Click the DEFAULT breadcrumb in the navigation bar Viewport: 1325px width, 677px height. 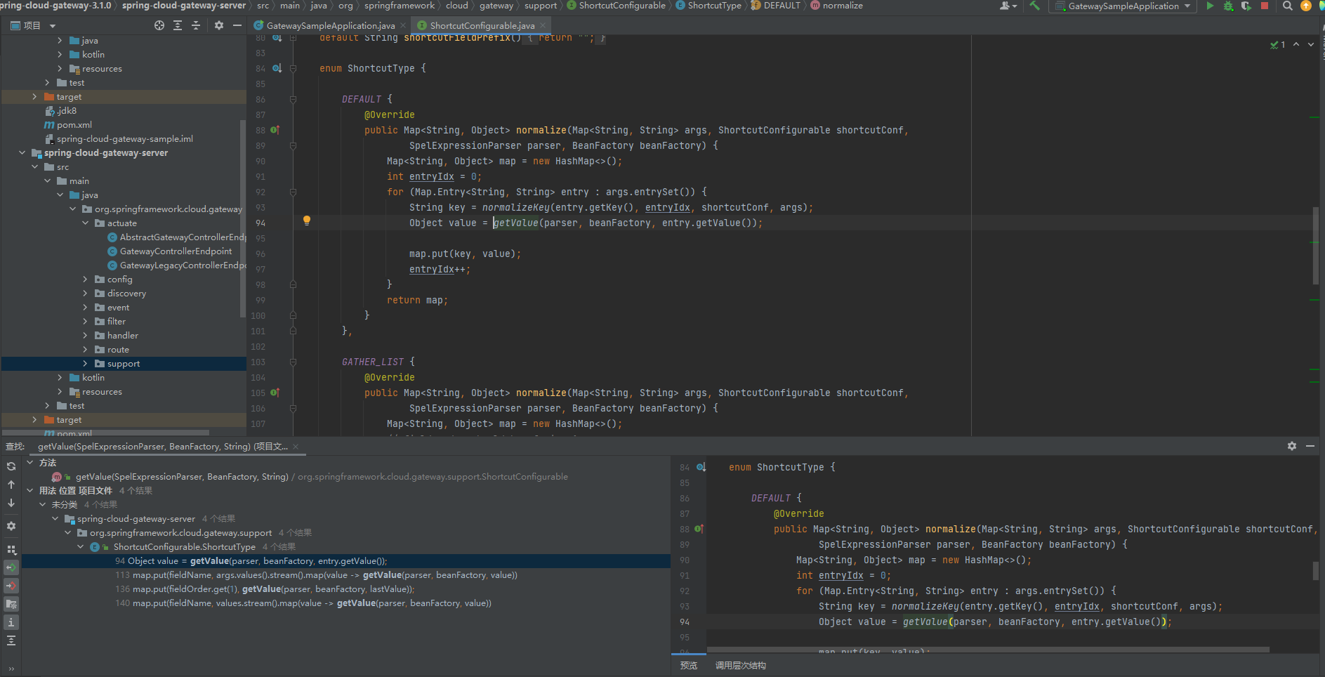click(x=781, y=6)
